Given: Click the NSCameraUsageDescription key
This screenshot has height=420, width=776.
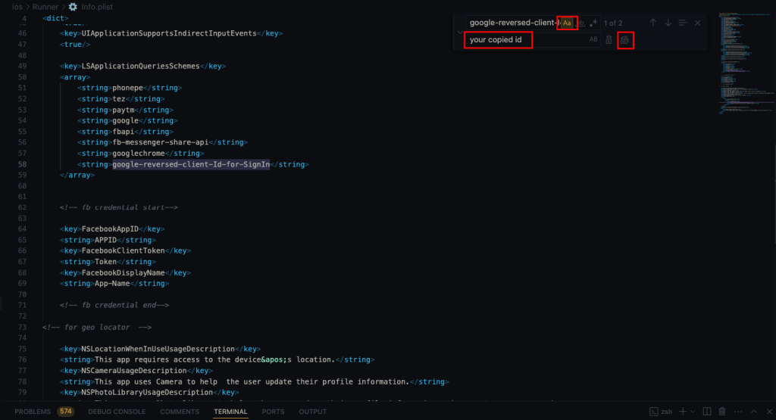Looking at the screenshot, I should coord(134,371).
